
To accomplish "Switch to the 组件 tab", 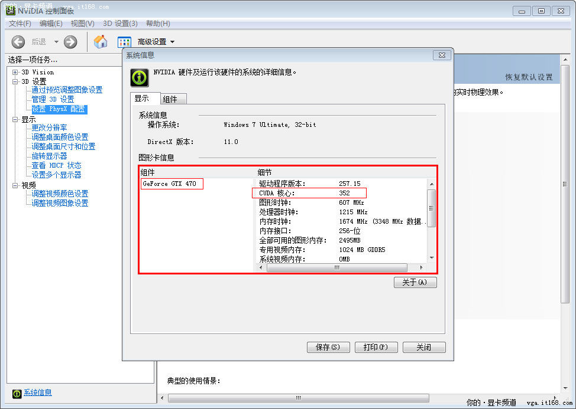I will 173,99.
